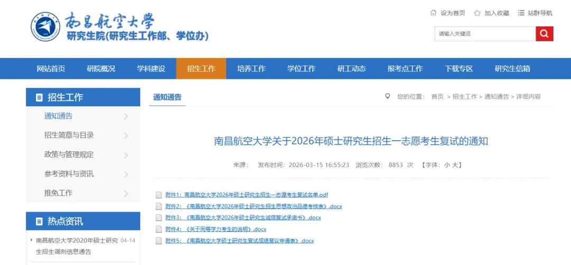Click the 04-14 date in 热点资讯
571x265 pixels.
[x=128, y=241]
